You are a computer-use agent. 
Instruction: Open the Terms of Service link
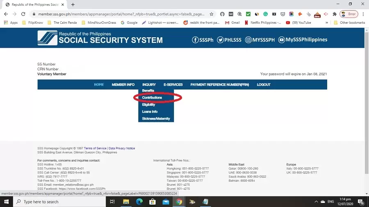coord(95,148)
